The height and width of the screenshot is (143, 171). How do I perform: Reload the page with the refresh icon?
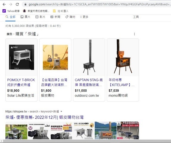point(17,4)
